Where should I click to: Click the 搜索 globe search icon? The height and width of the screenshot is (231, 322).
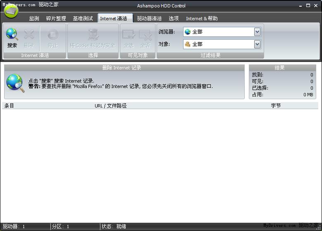point(12,34)
